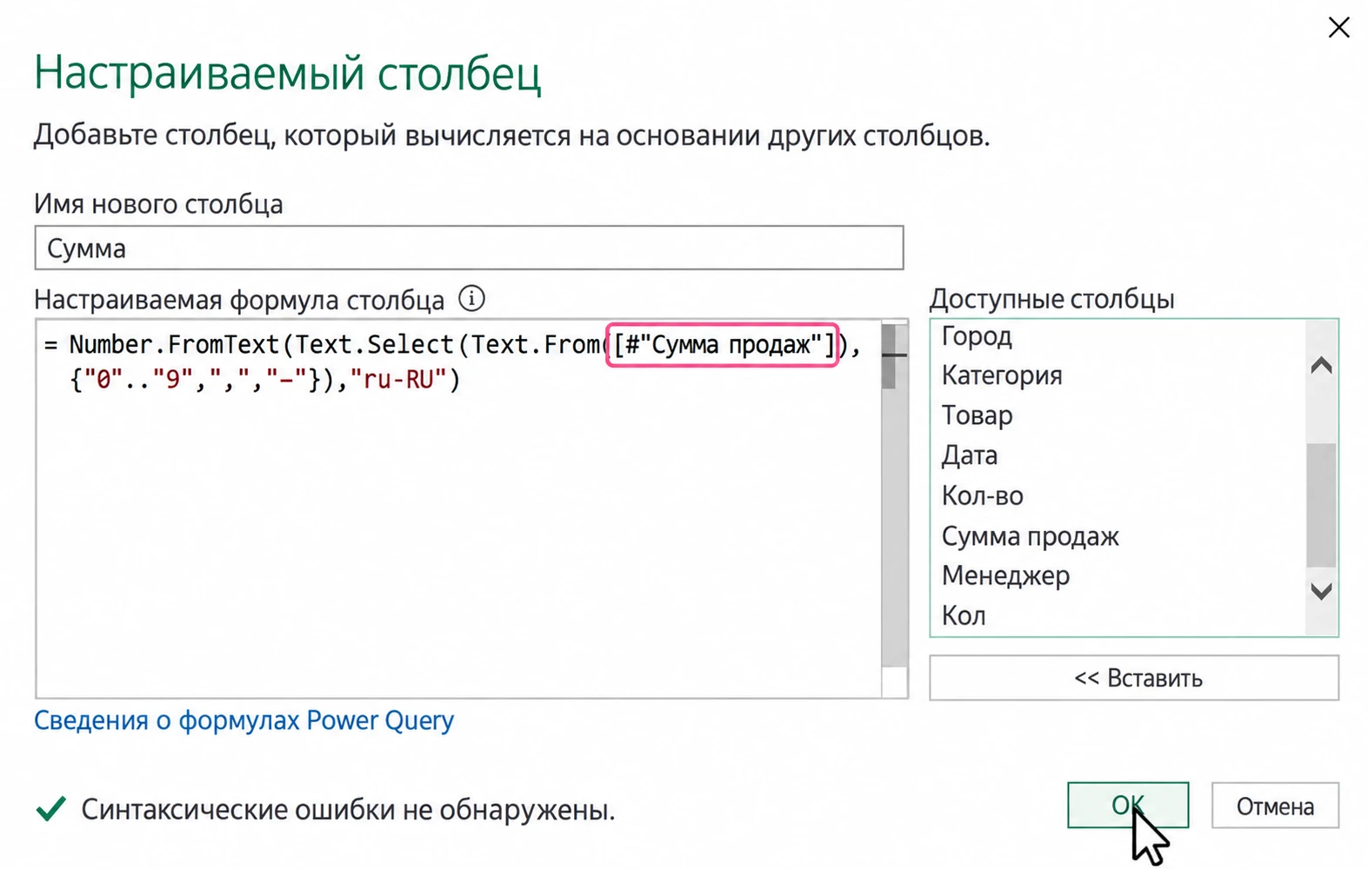Click Number.FromText in the formula
1368x869 pixels.
coord(174,345)
